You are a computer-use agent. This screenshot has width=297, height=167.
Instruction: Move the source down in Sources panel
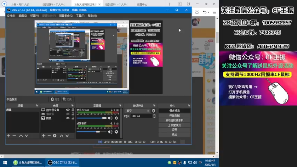click(x=67, y=136)
